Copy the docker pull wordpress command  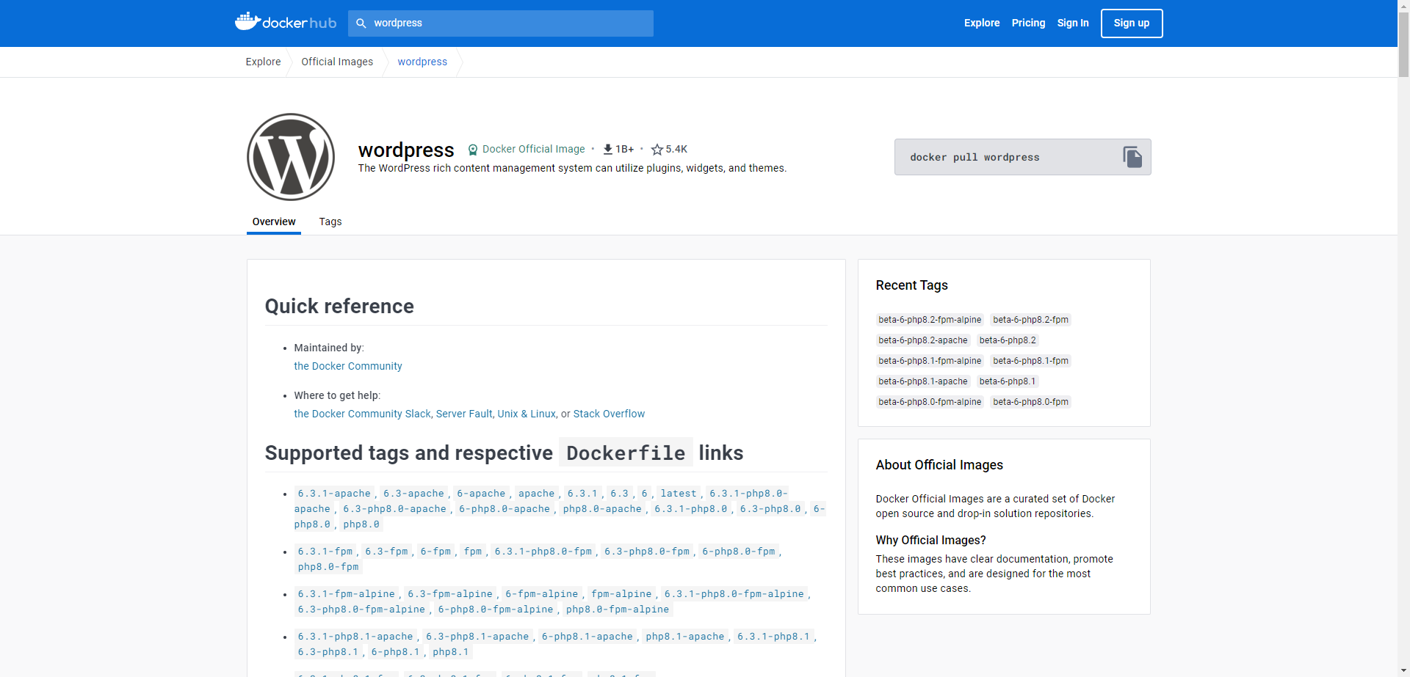pos(1132,157)
